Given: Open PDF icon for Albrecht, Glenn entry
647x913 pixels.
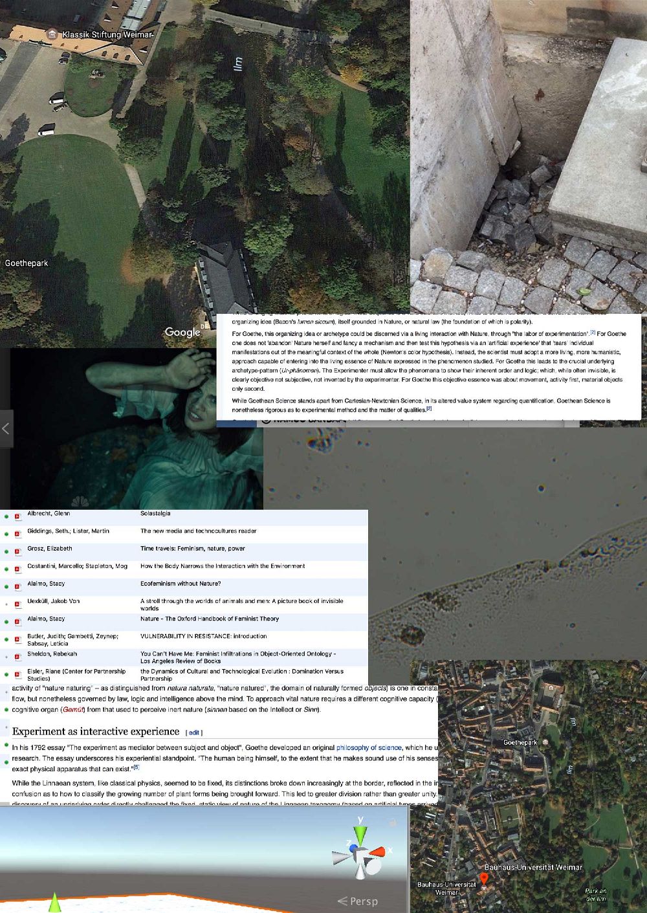Looking at the screenshot, I should coord(18,516).
